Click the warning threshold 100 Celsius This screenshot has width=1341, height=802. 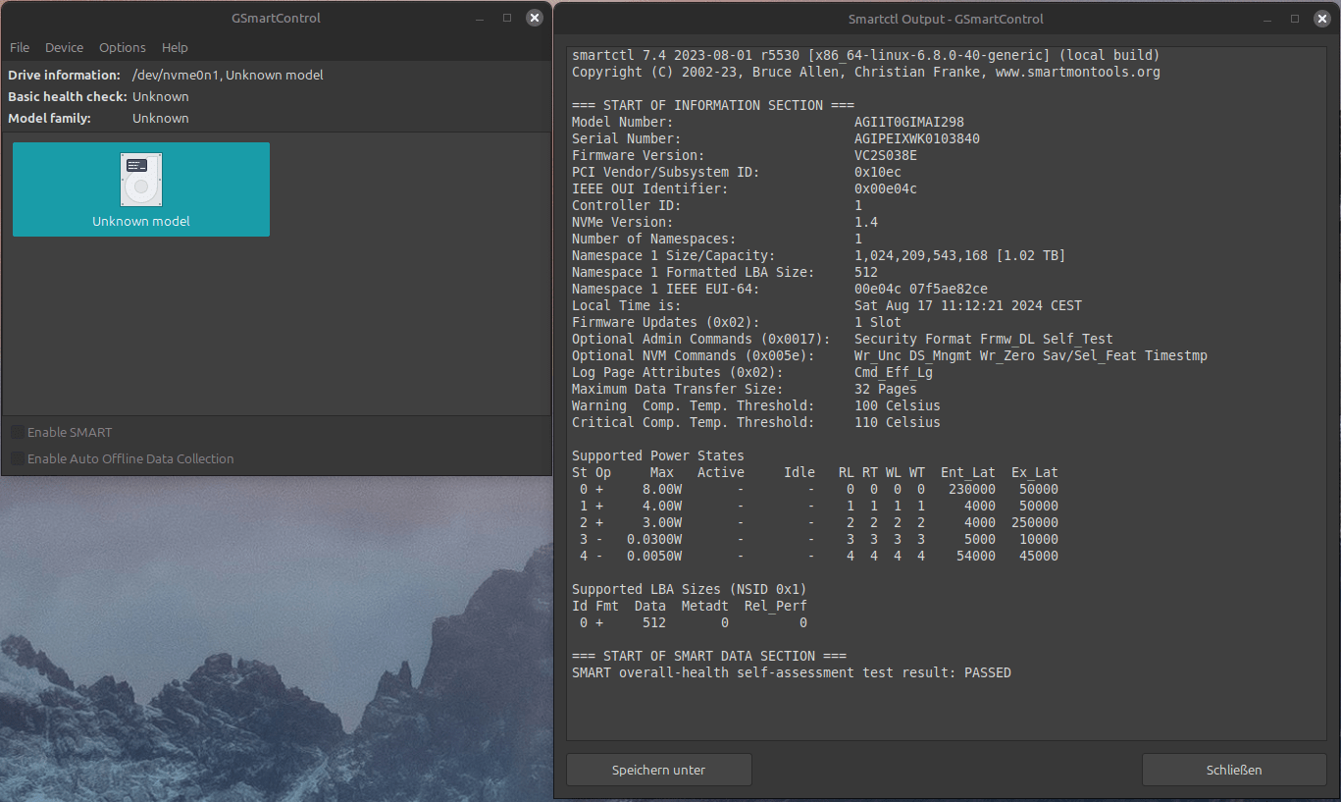pos(898,405)
